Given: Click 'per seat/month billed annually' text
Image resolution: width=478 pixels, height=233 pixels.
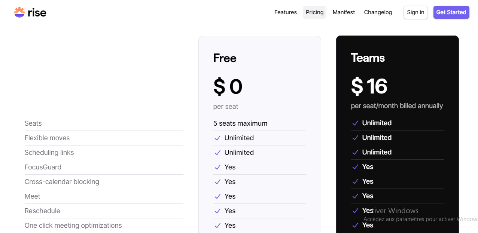Looking at the screenshot, I should pyautogui.click(x=397, y=106).
